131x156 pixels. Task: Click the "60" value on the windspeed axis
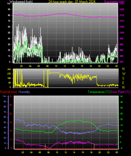tap(9, 27)
